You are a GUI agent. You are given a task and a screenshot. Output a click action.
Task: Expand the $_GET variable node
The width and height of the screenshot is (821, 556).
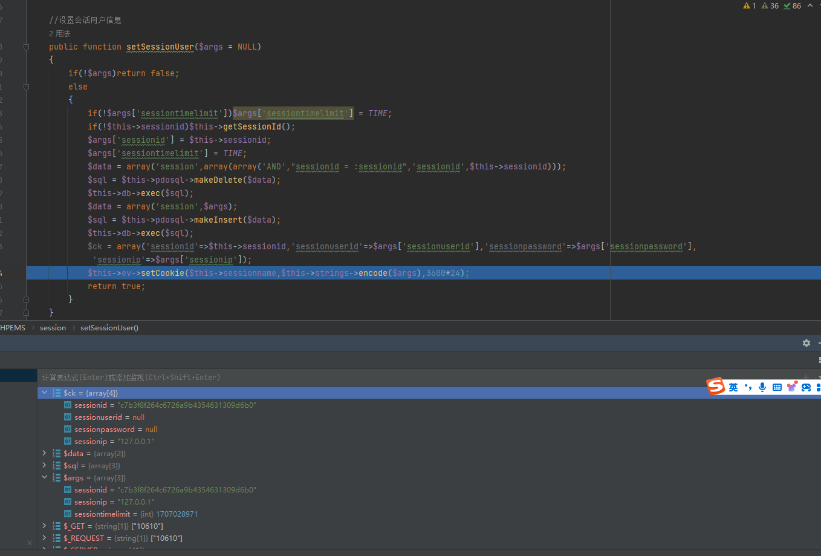[44, 526]
